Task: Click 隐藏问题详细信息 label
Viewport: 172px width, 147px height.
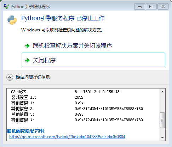Action: point(33,78)
